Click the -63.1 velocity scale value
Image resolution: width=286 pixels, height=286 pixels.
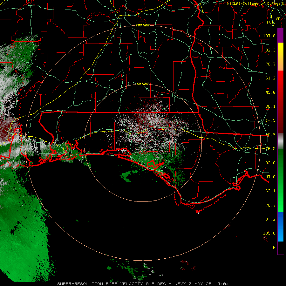[269, 191]
